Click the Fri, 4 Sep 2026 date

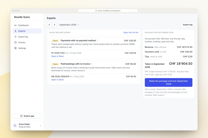pos(77,76)
